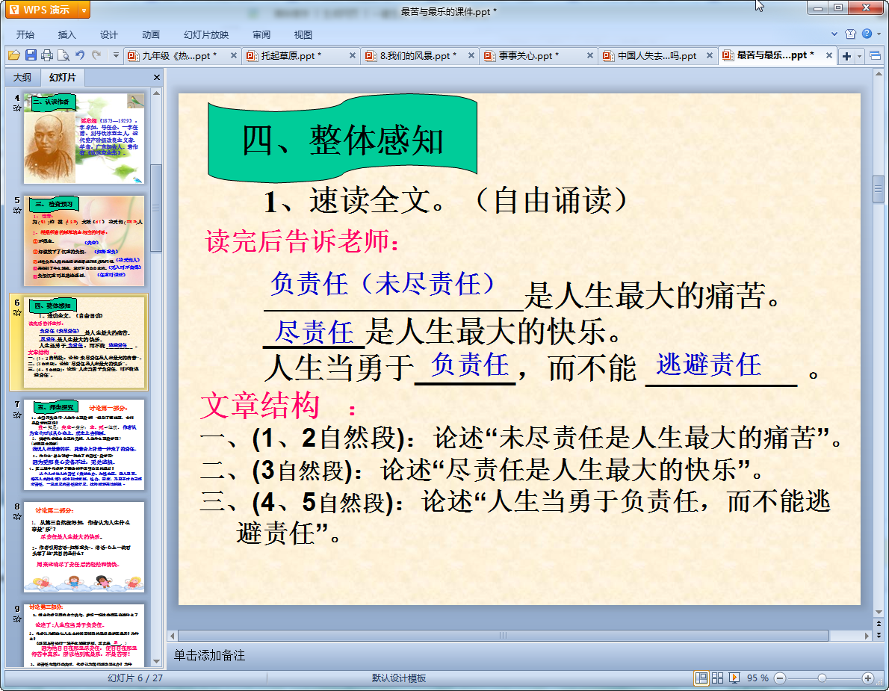Click the zoom in plus button
The height and width of the screenshot is (691, 889).
867,678
